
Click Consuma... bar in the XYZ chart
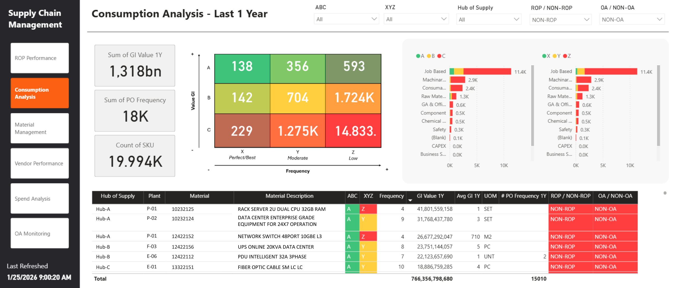pyautogui.click(x=582, y=88)
